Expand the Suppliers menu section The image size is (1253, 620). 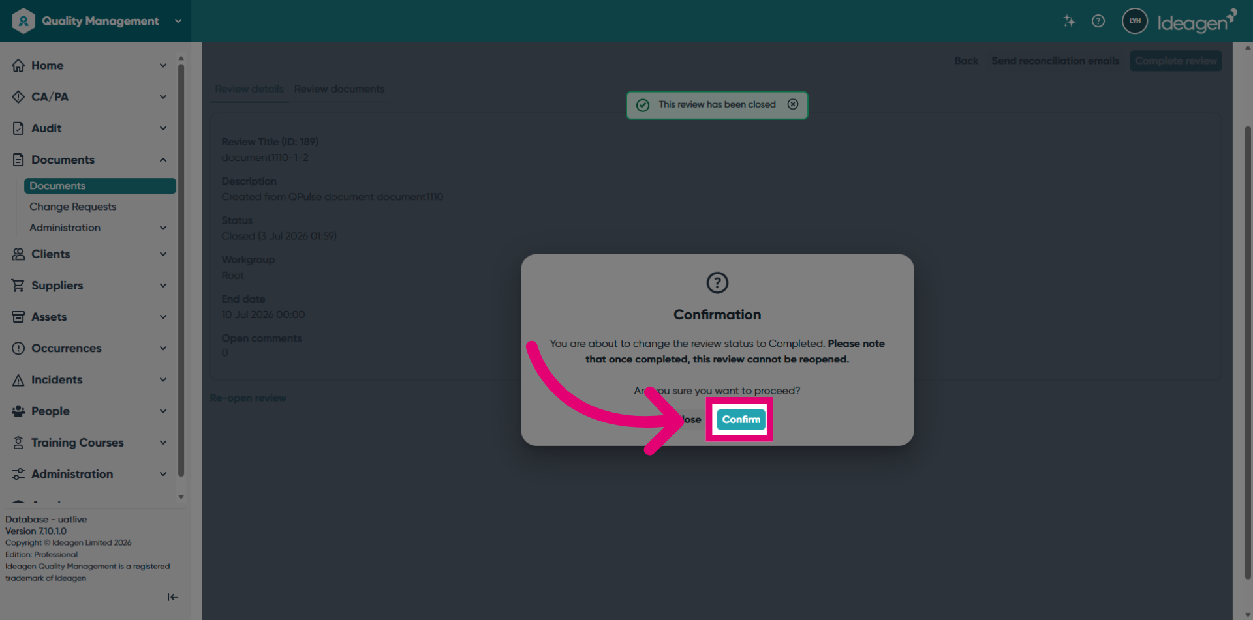[x=163, y=286]
